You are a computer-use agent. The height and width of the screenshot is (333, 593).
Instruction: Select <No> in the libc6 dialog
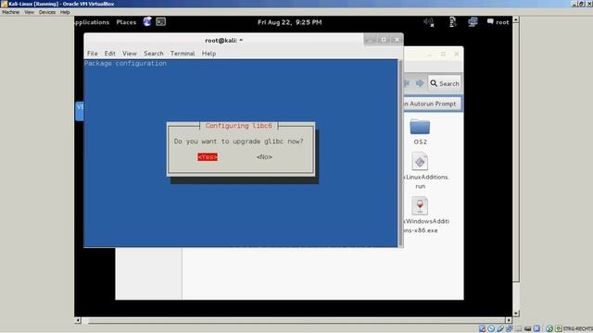[264, 156]
